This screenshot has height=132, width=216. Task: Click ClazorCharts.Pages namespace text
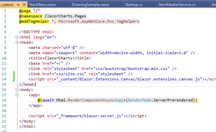coord(65,16)
